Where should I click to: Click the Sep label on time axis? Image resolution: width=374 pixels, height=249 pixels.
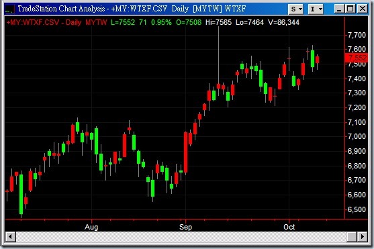point(185,227)
